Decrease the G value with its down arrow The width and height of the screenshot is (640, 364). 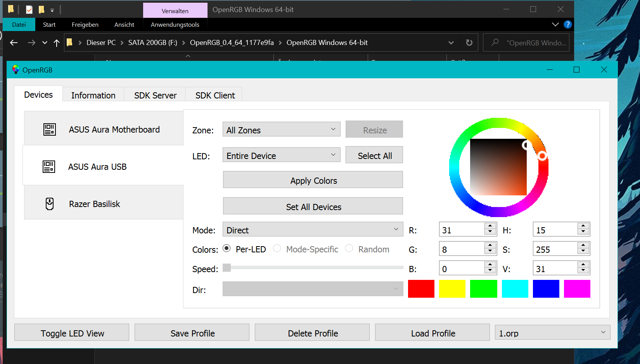coord(490,251)
